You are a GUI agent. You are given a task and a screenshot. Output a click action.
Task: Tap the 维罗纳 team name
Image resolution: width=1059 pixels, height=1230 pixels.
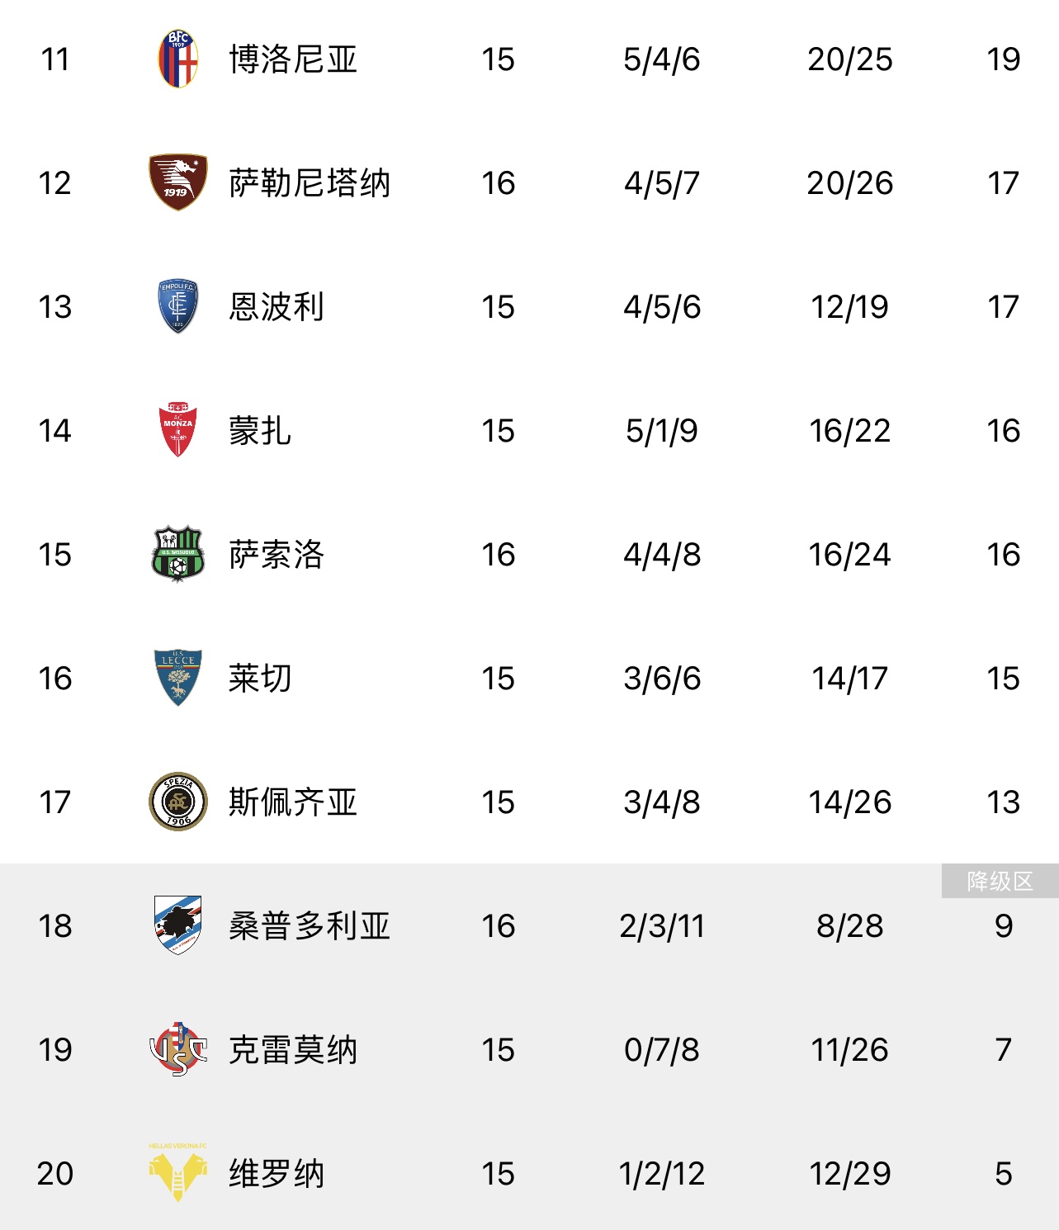[277, 1173]
